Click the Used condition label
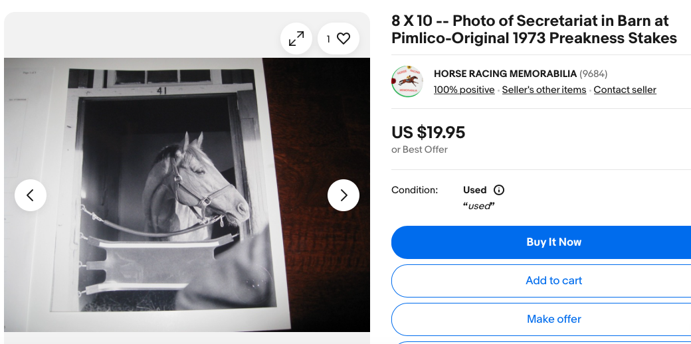The width and height of the screenshot is (691, 344). [474, 190]
